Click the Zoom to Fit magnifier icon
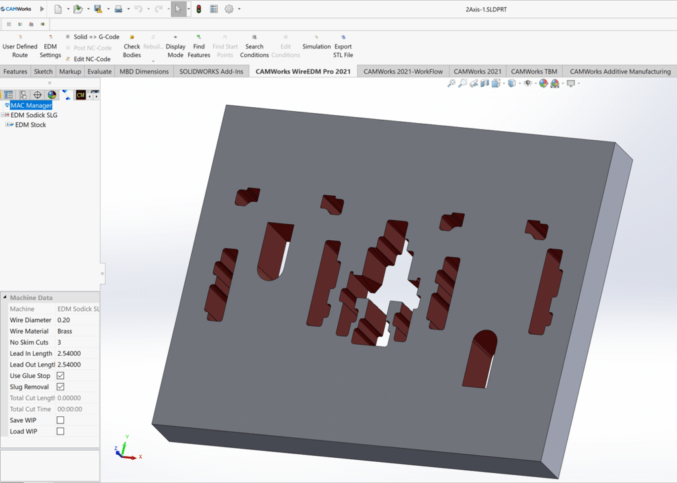The height and width of the screenshot is (483, 677). (x=452, y=83)
